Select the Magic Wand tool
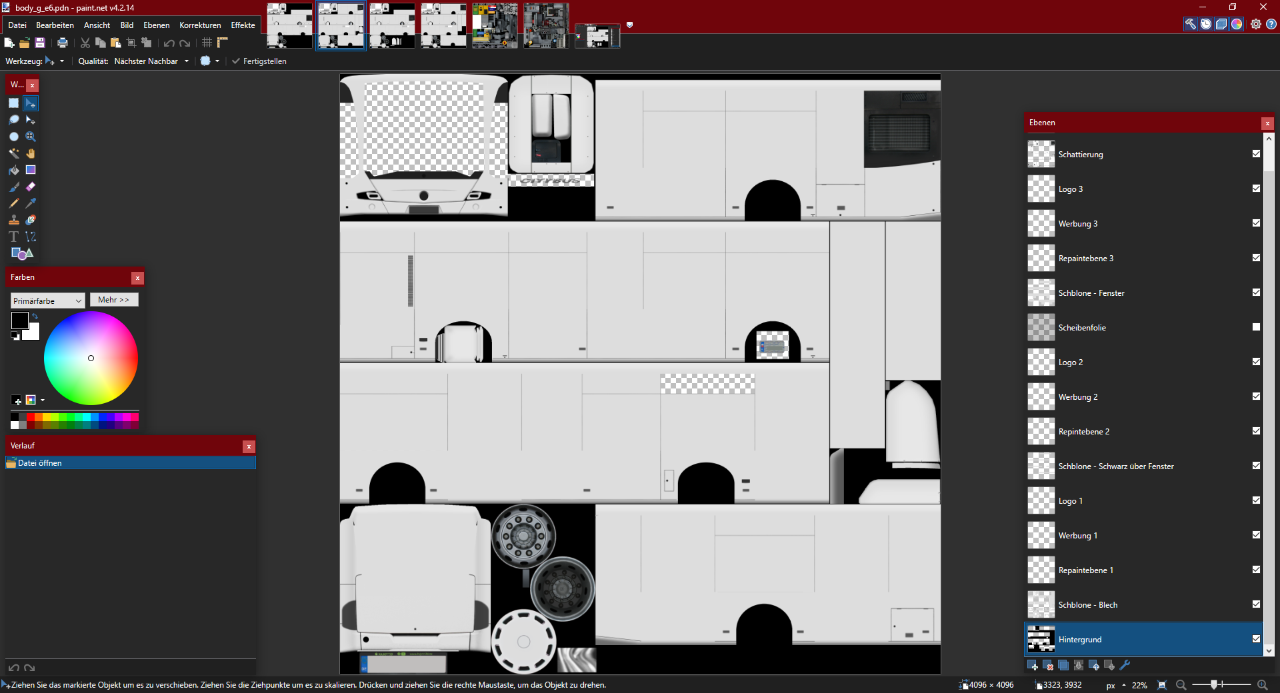 pos(13,153)
